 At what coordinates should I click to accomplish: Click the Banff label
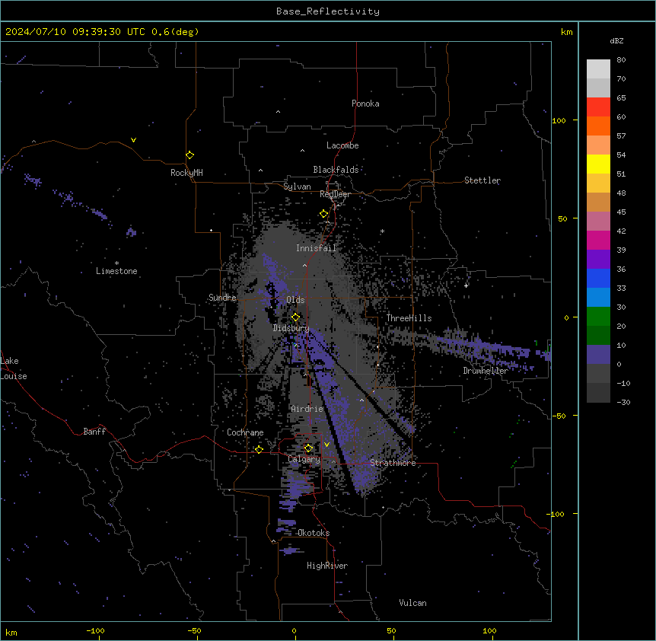coord(94,432)
